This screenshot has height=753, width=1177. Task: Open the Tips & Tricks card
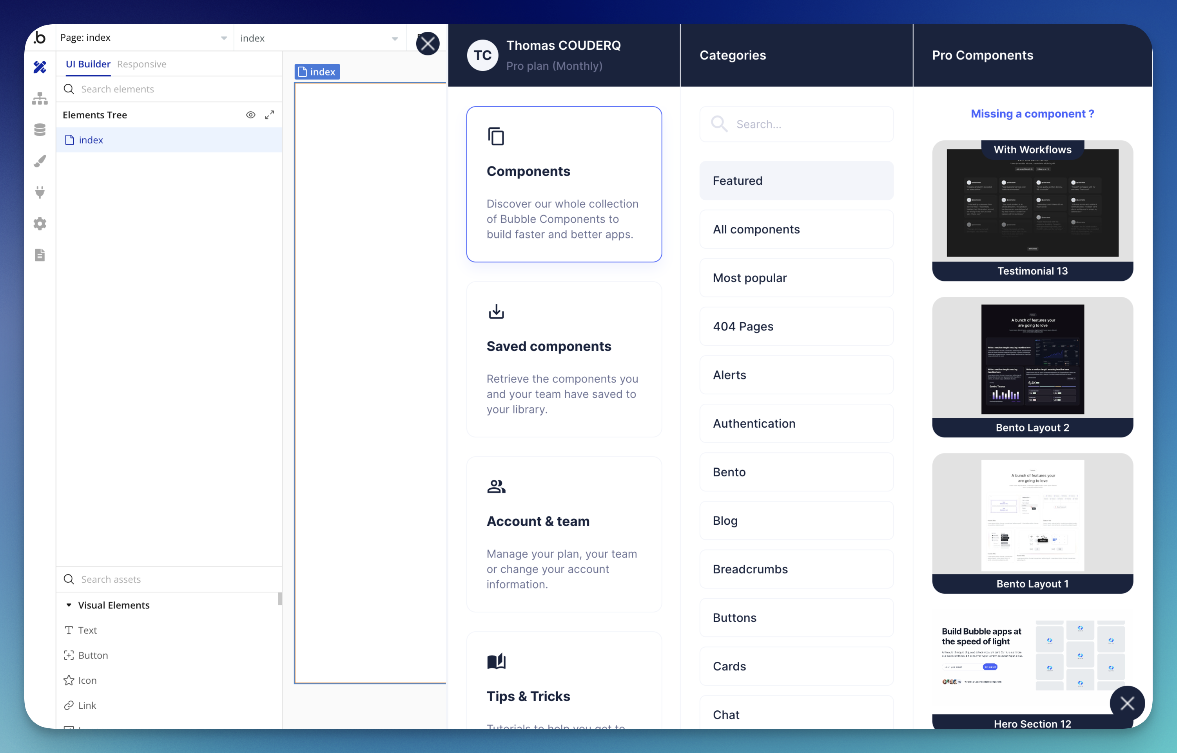pyautogui.click(x=564, y=680)
